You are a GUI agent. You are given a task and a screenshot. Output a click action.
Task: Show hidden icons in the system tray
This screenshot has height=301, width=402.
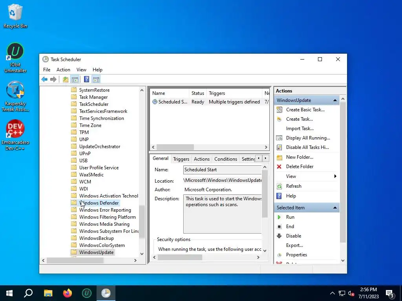coord(332,293)
